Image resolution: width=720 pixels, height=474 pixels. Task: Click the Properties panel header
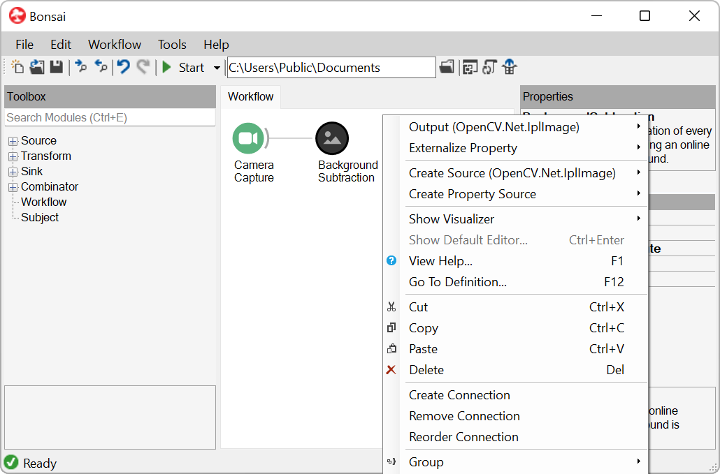pos(618,97)
